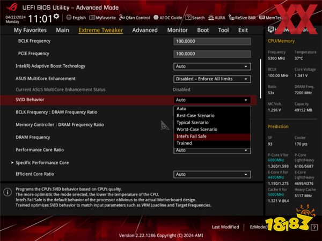Open ASUS MultiCore Enhancement dropdown
The height and width of the screenshot is (241, 322).
(213, 79)
